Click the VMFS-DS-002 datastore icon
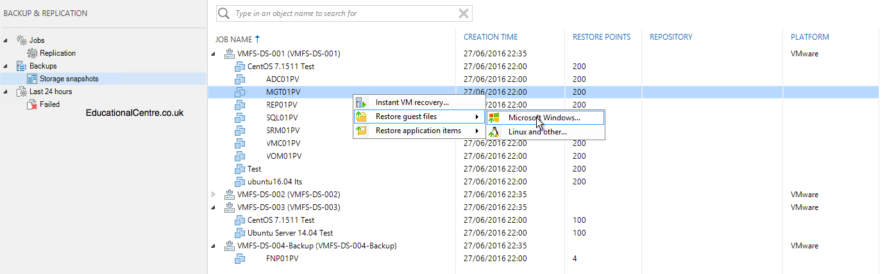This screenshot has height=274, width=885. (x=229, y=195)
